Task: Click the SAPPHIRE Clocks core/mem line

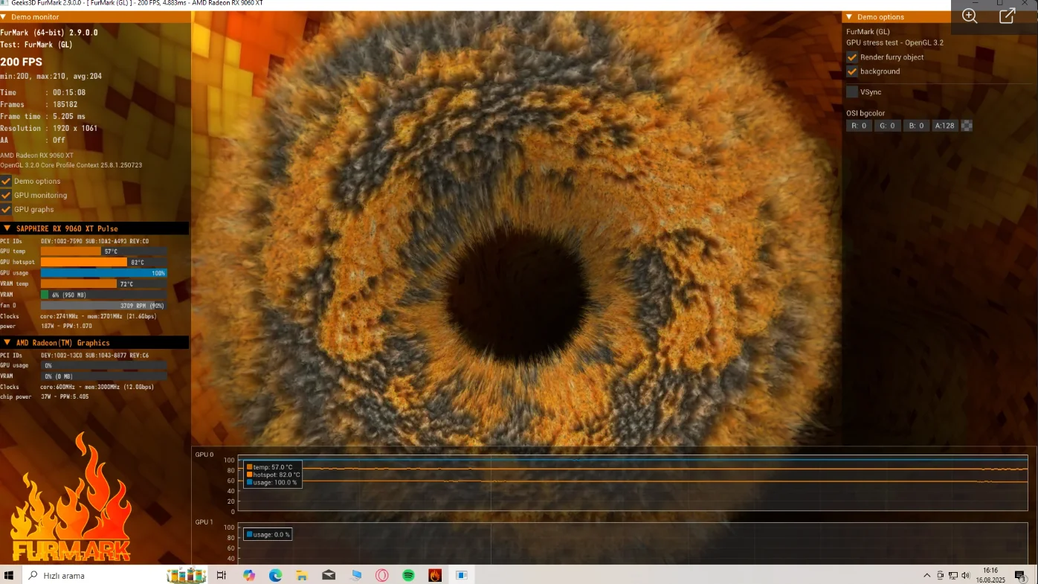Action: click(x=79, y=316)
